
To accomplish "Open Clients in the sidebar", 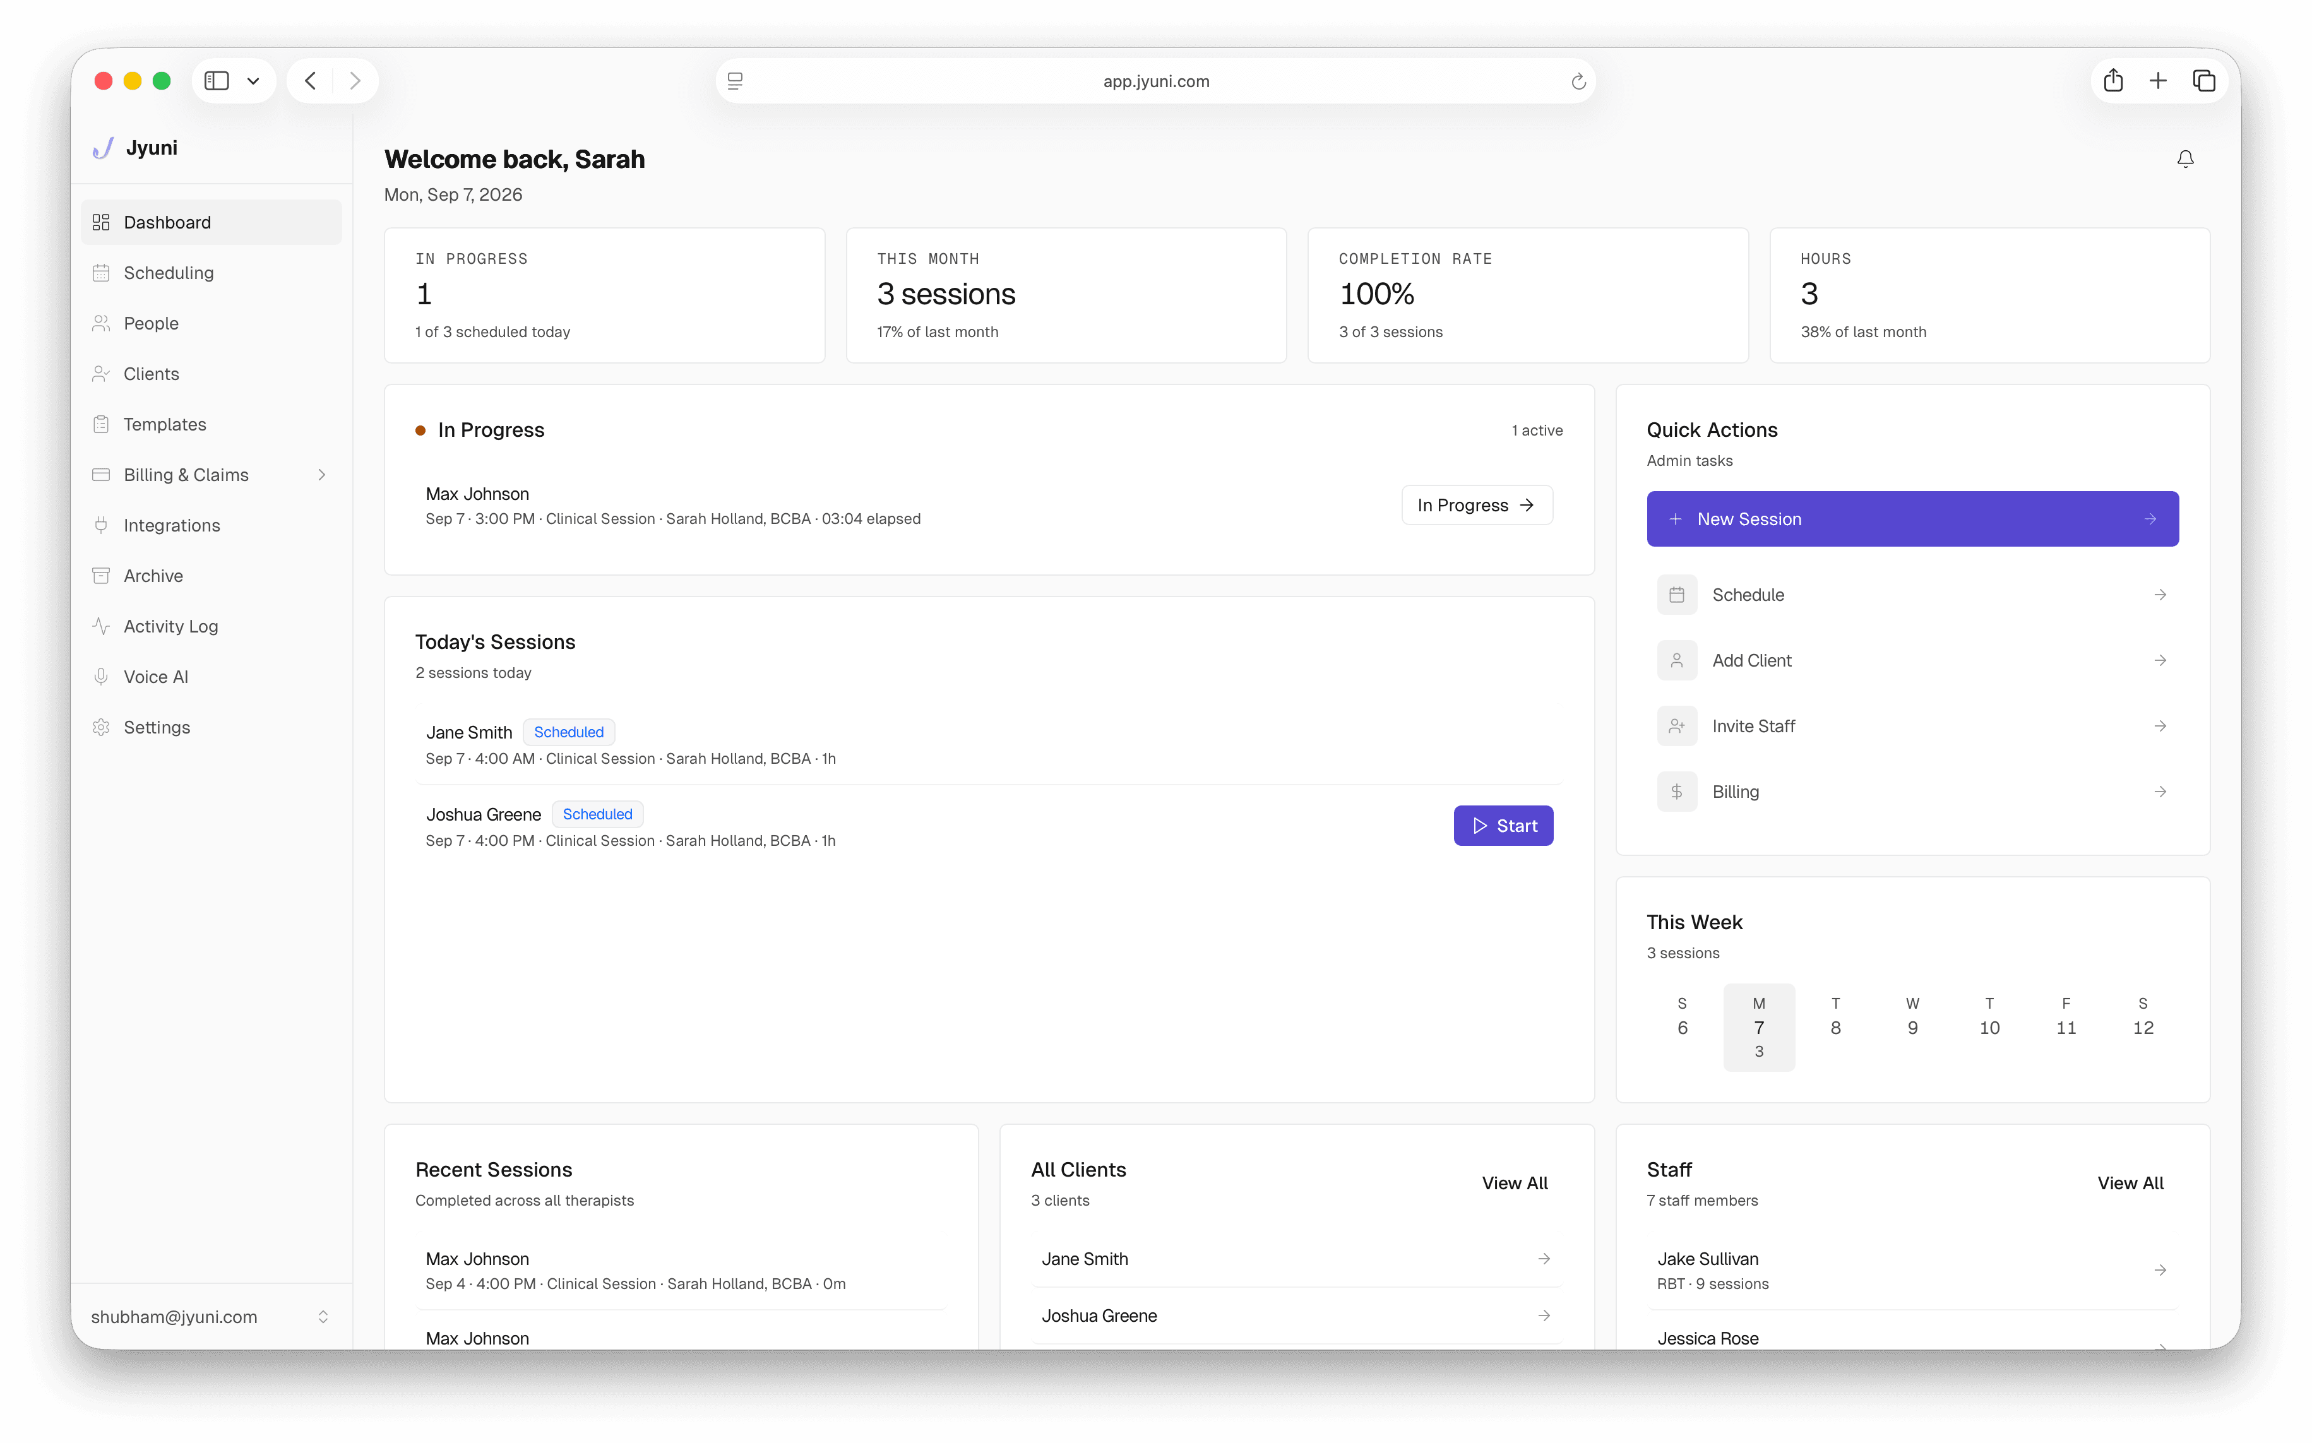I will coord(211,374).
